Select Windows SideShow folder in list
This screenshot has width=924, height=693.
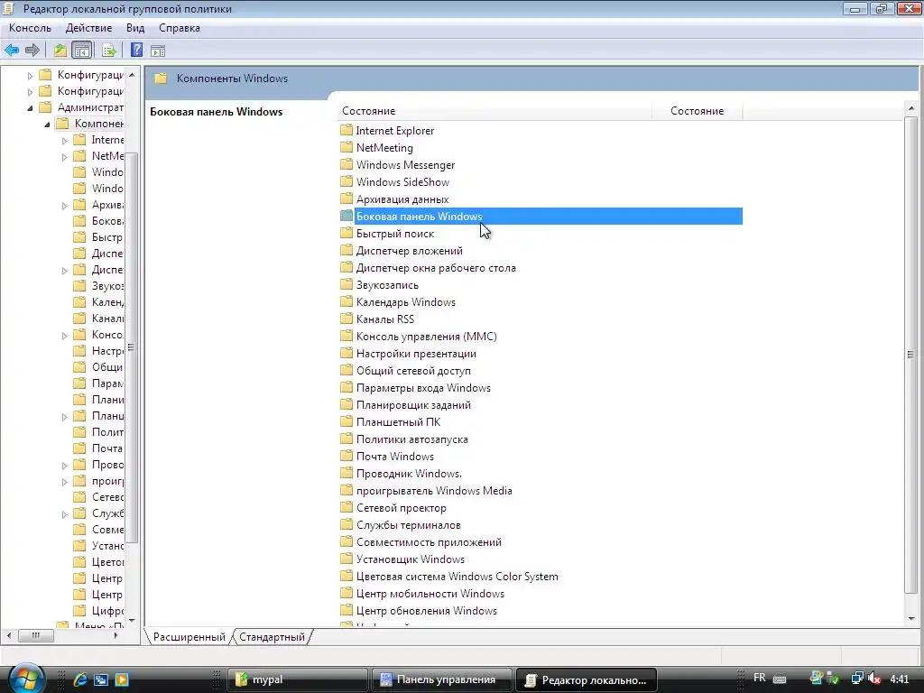395,182
